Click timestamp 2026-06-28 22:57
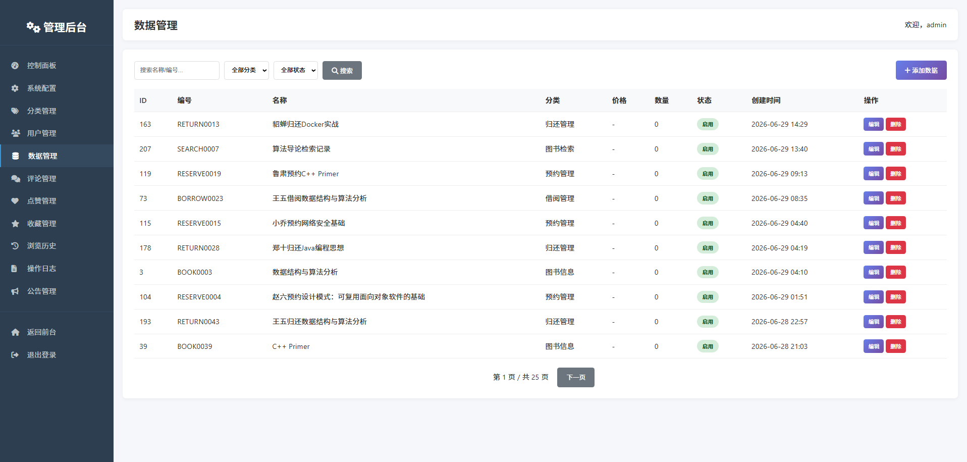Screen dimensions: 967x462 pos(779,322)
